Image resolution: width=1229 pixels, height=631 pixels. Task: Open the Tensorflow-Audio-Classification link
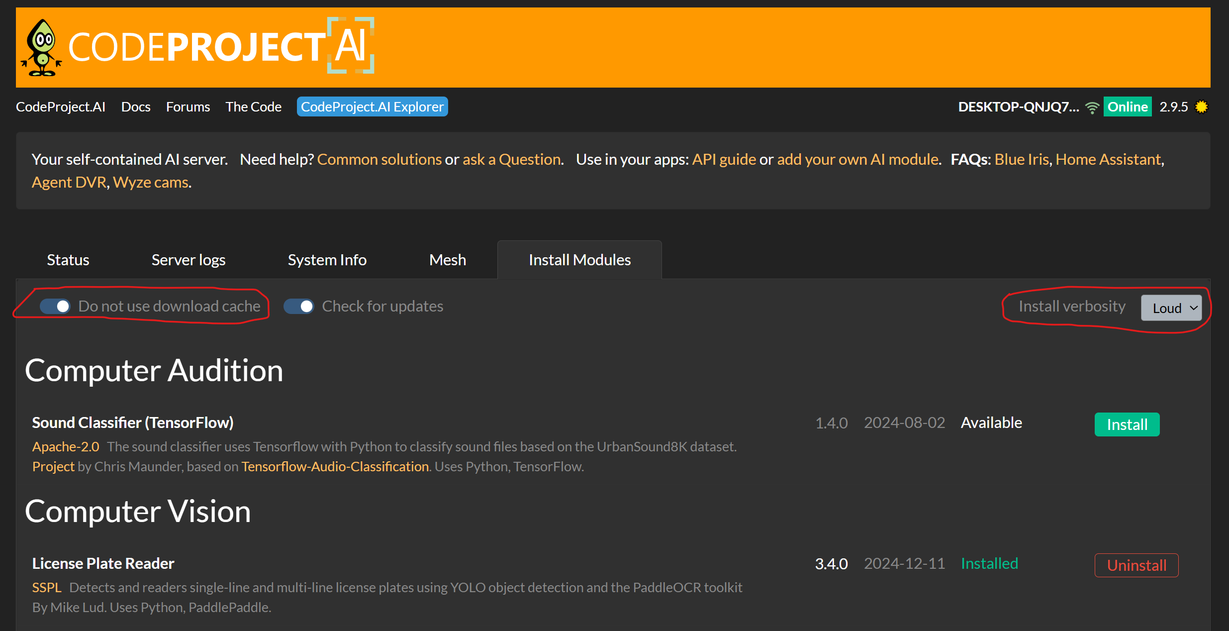point(335,466)
